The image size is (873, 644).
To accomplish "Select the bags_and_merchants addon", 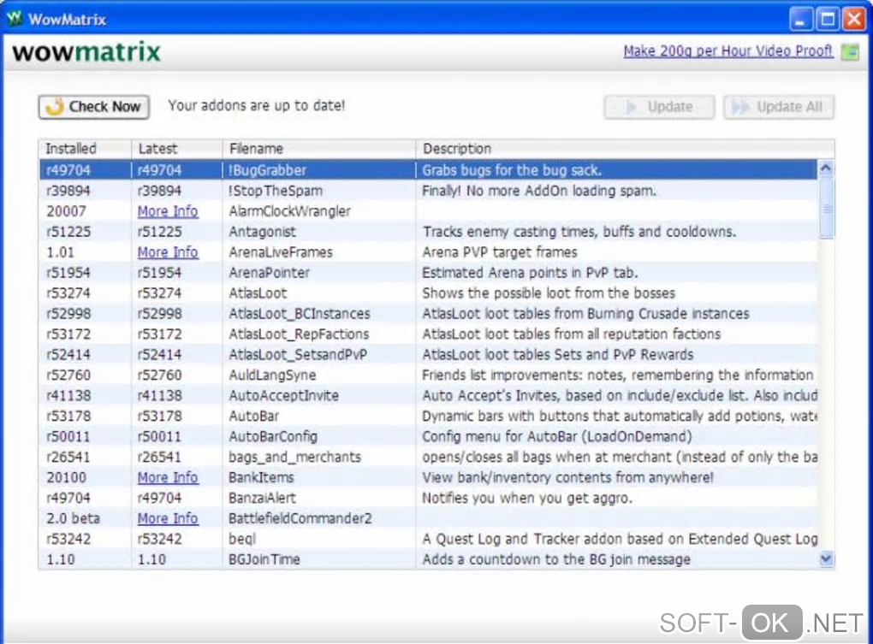I will [294, 458].
